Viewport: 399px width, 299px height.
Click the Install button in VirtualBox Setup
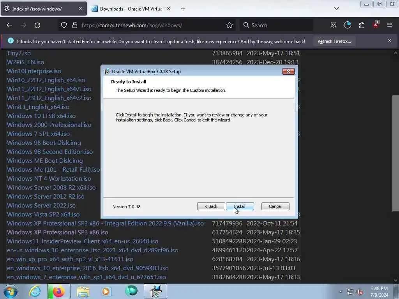(x=240, y=206)
